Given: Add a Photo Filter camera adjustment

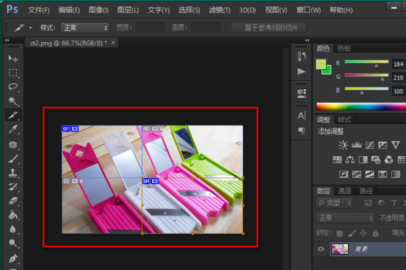Looking at the screenshot, I should click(x=376, y=160).
